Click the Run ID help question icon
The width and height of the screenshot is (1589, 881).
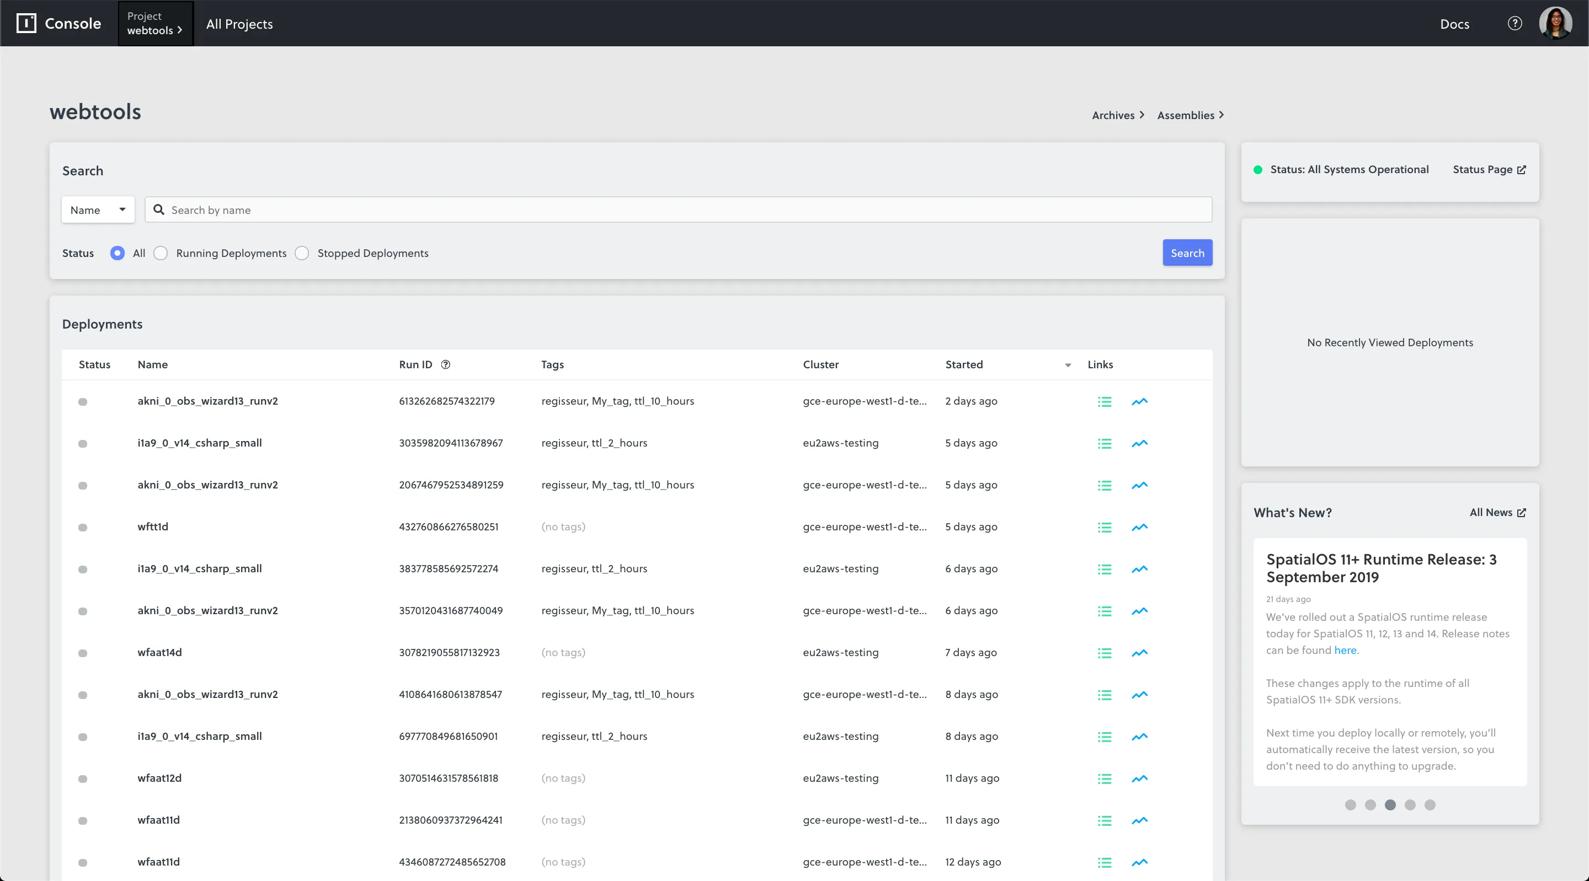coord(445,364)
